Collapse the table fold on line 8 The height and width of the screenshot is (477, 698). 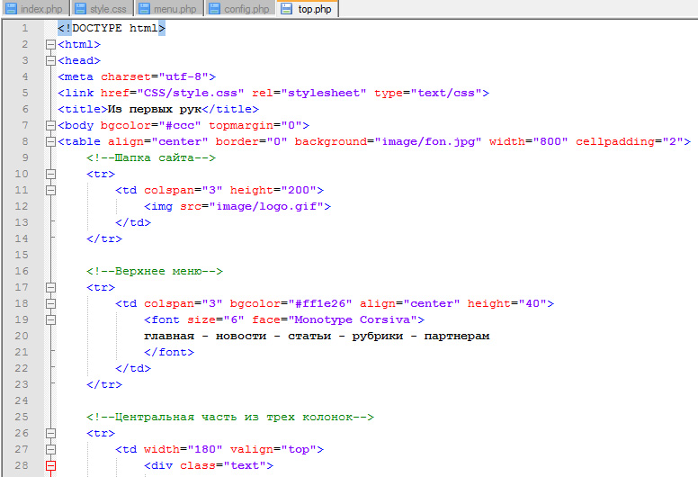pos(50,141)
